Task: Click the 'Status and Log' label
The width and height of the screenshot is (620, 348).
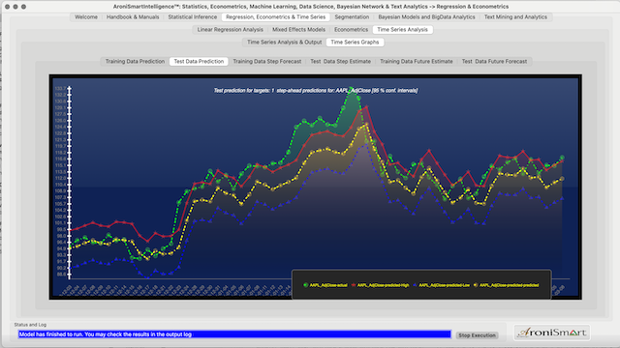Action: pos(30,325)
